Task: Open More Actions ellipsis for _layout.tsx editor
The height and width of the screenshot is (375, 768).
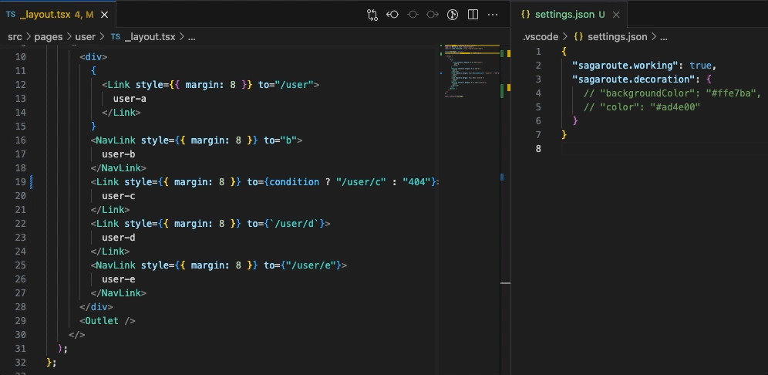Action: 493,15
